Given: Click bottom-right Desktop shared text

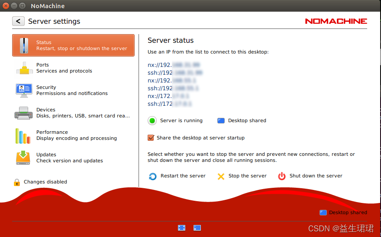Looking at the screenshot, I should pos(348,212).
